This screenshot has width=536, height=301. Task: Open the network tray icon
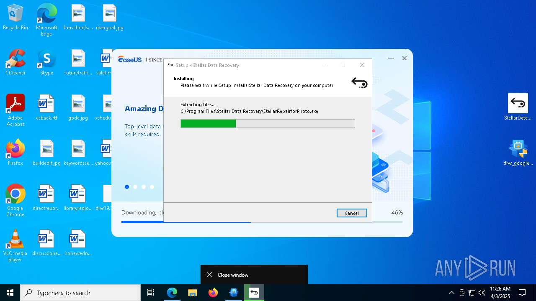tap(472, 293)
